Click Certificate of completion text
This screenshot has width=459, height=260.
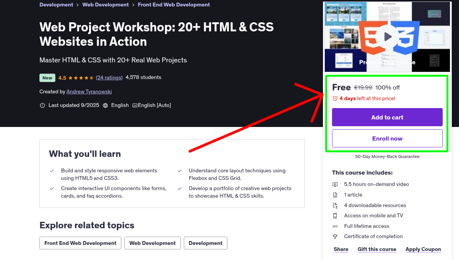pos(373,236)
